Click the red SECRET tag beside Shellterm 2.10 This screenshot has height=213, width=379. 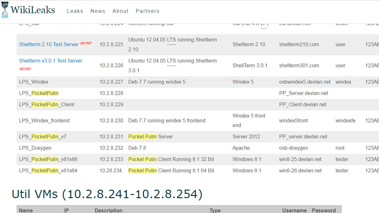pyautogui.click(x=86, y=43)
